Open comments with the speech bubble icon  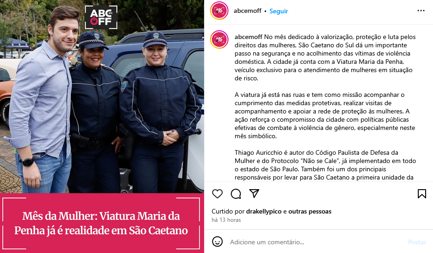pos(236,194)
